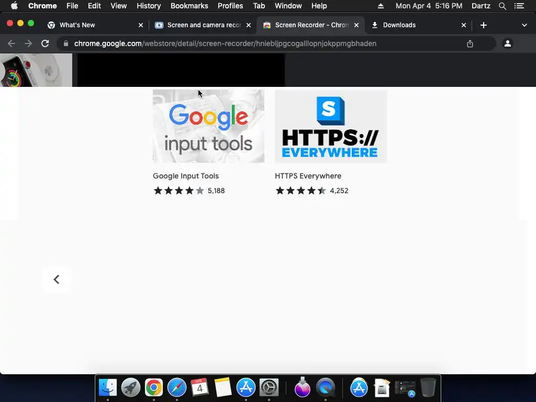Go back to previous page
The image size is (536, 402).
12,43
